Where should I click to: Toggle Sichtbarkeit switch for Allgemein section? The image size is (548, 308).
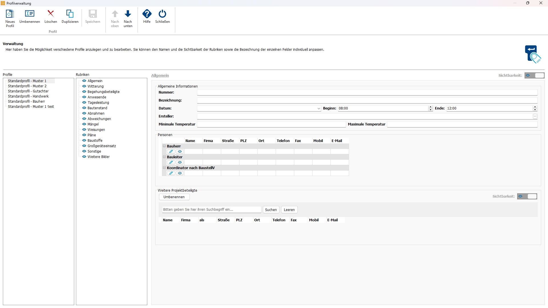[x=534, y=76]
